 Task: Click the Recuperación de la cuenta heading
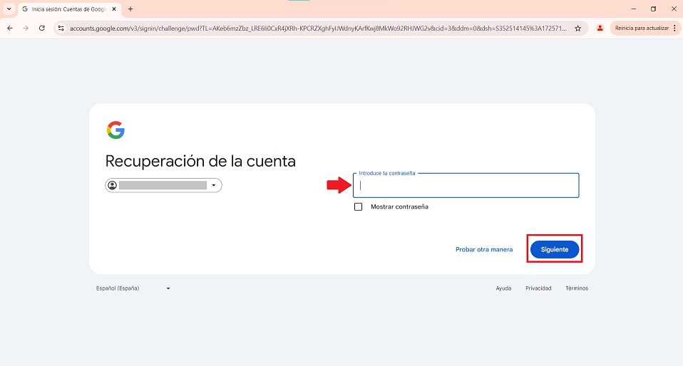click(200, 161)
